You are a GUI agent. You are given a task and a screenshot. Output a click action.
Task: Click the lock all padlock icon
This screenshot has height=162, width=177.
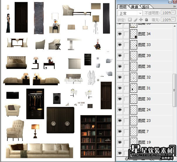click(x=146, y=20)
